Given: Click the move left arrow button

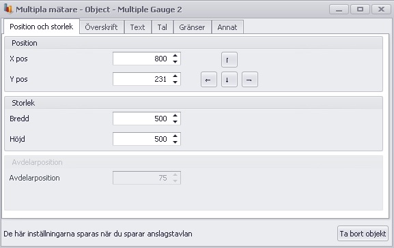Looking at the screenshot, I should click(209, 80).
